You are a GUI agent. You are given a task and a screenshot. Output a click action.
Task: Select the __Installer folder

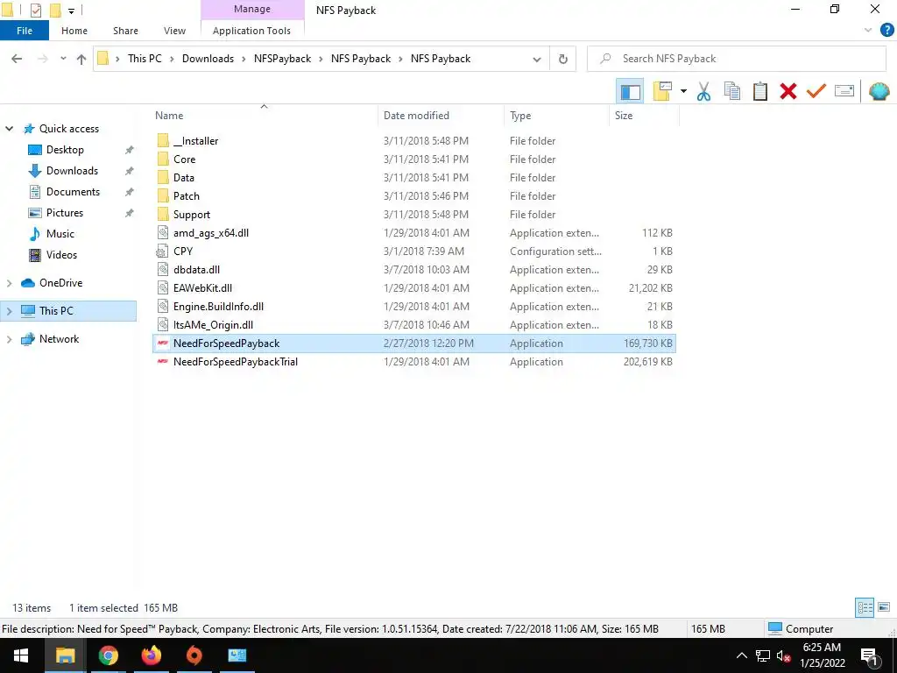(x=195, y=141)
